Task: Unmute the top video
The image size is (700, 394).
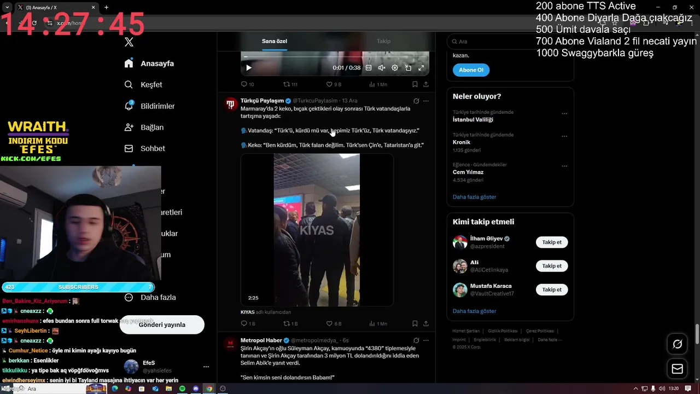Action: [382, 68]
